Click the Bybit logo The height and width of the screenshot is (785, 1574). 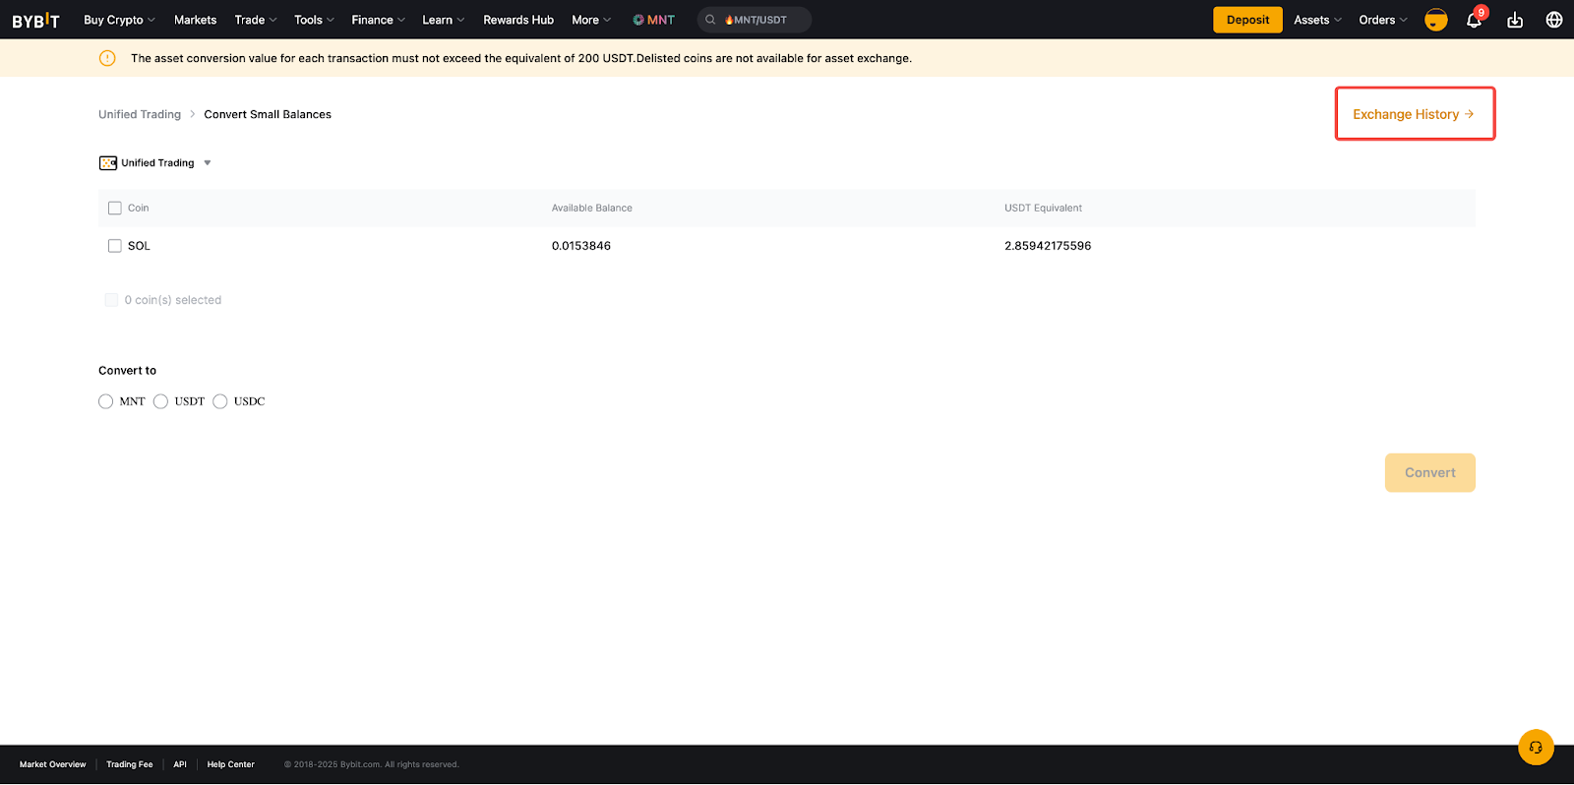click(x=35, y=20)
